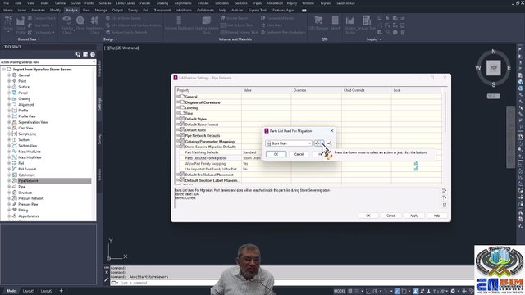Click the S compass label on ViewCube
Image resolution: width=525 pixels, height=295 pixels.
click(494, 84)
